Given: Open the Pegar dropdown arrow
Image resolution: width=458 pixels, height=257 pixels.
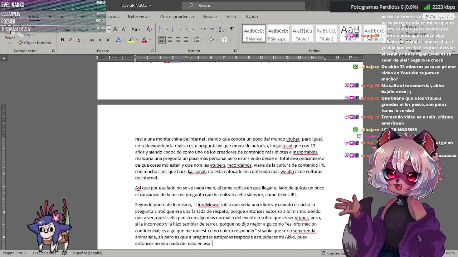Looking at the screenshot, I should (10, 43).
